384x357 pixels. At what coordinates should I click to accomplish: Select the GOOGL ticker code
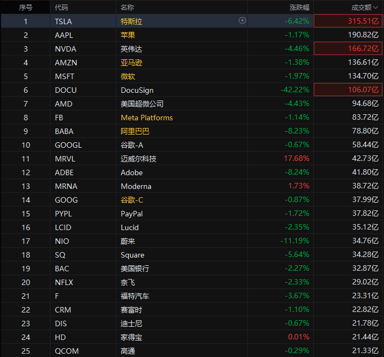tap(68, 145)
